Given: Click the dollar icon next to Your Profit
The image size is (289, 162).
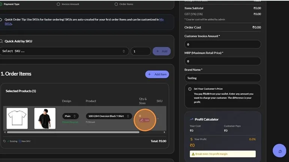Looking at the screenshot, I should click(x=192, y=139).
